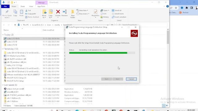This screenshot has height=111, width=198.
Task: Click the Copy ribbon icon
Action: pyautogui.click(x=15, y=12)
